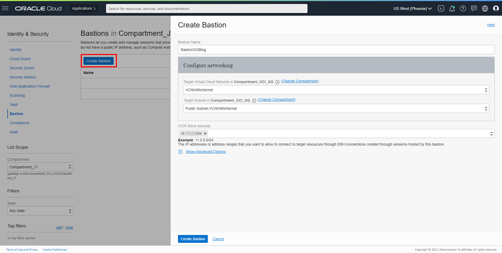Screen dimensions: 502x253
Task: Click the clear tag filters link
Action: (x=69, y=227)
